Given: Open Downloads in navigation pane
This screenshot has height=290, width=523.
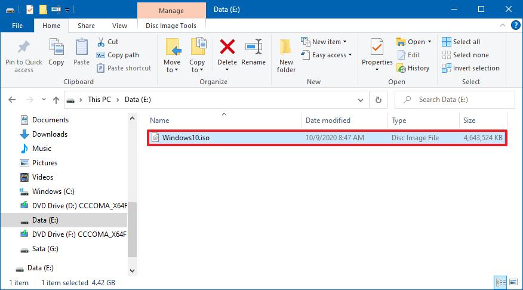Looking at the screenshot, I should 44,134.
